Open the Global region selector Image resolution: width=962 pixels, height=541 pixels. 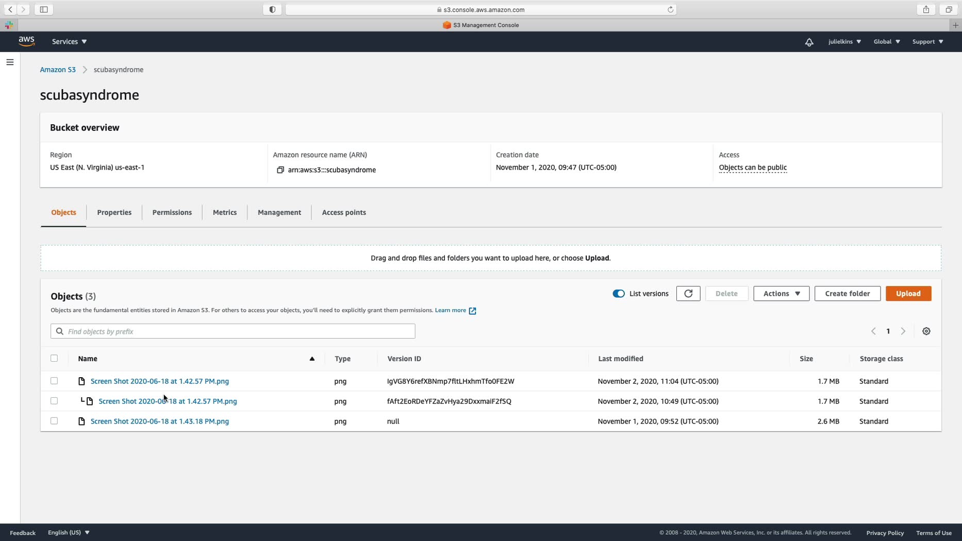(x=887, y=42)
